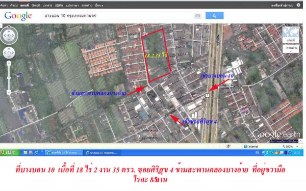Click the eye icon in compass center
The height and width of the screenshot is (191, 306).
(9, 36)
